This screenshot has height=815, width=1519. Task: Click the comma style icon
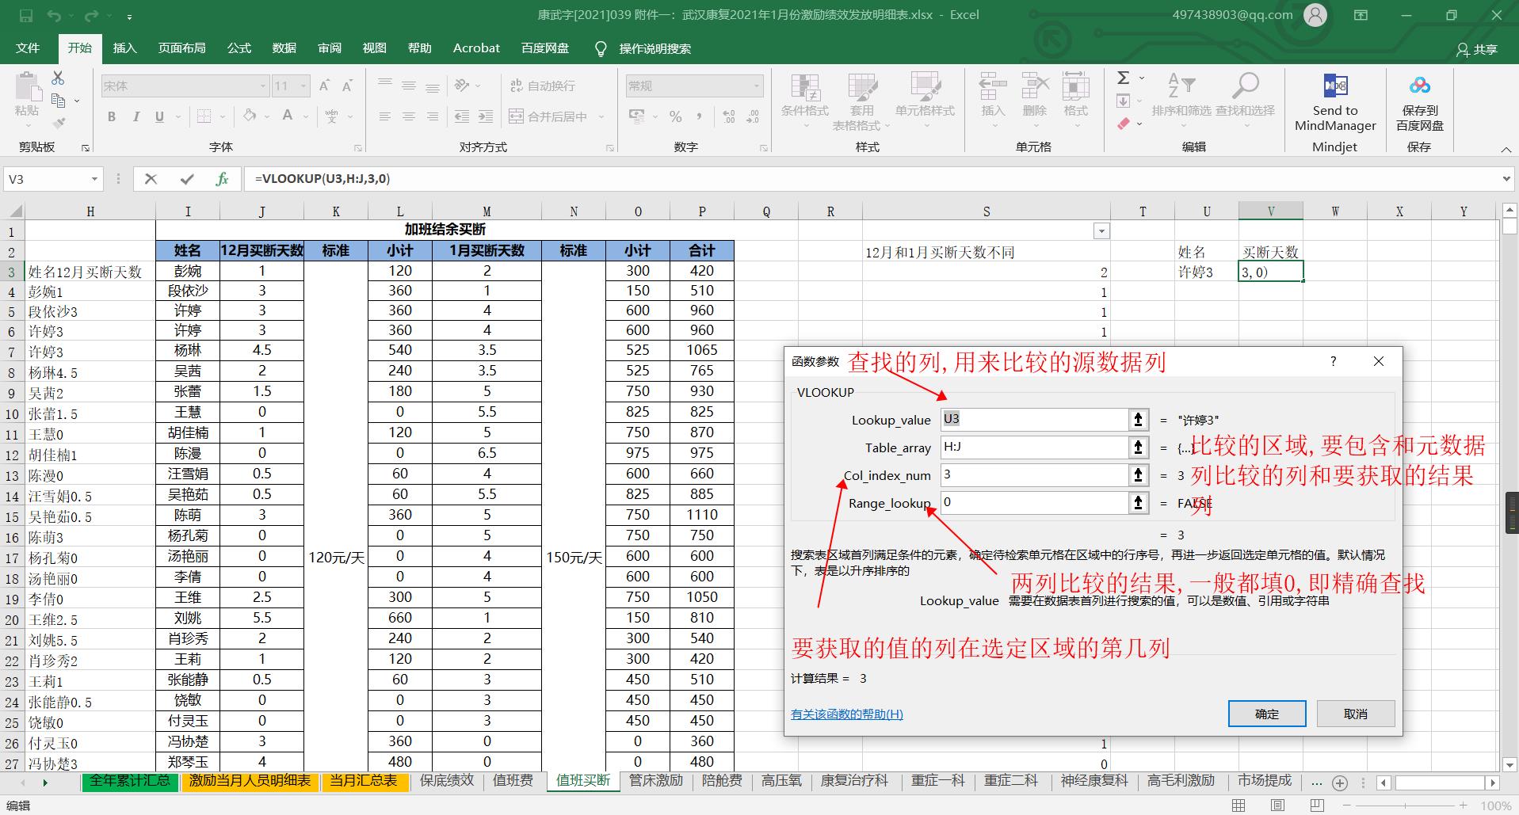coord(699,116)
